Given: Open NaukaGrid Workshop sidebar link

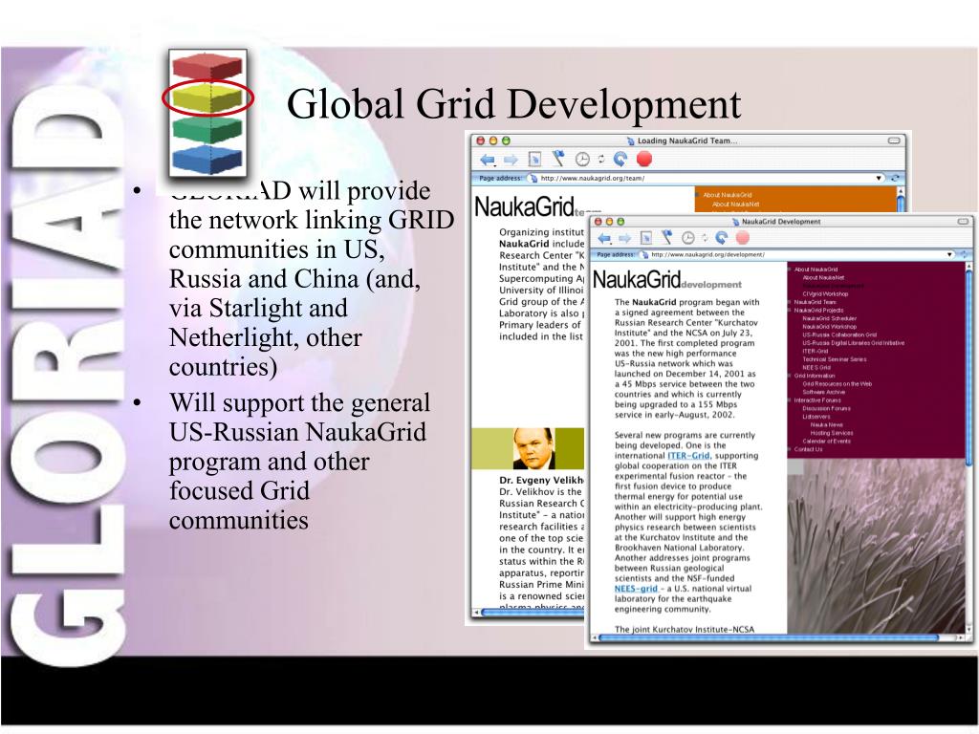Looking at the screenshot, I should point(829,327).
